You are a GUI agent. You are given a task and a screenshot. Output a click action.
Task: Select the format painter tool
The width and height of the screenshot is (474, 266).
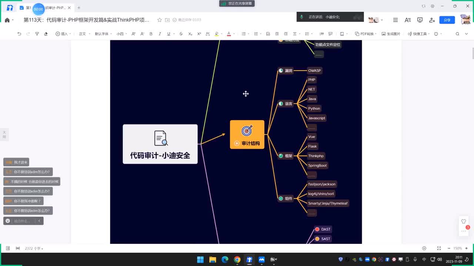pyautogui.click(x=37, y=34)
